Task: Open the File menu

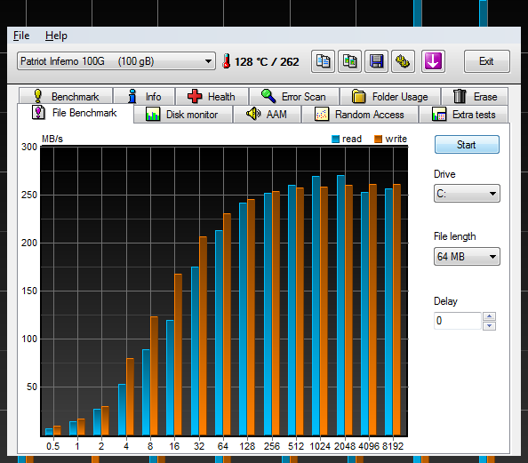Action: tap(21, 36)
